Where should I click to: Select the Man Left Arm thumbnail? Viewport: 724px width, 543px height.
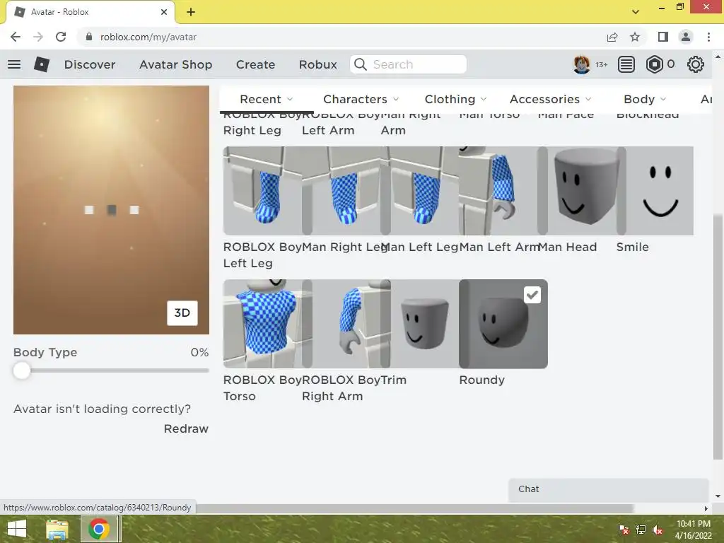tap(498, 191)
